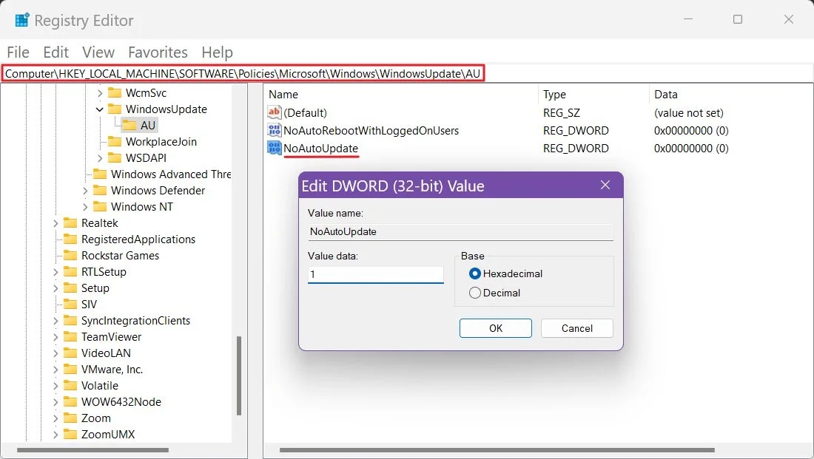The height and width of the screenshot is (459, 814).
Task: Select the (Default) value name
Action: [305, 112]
